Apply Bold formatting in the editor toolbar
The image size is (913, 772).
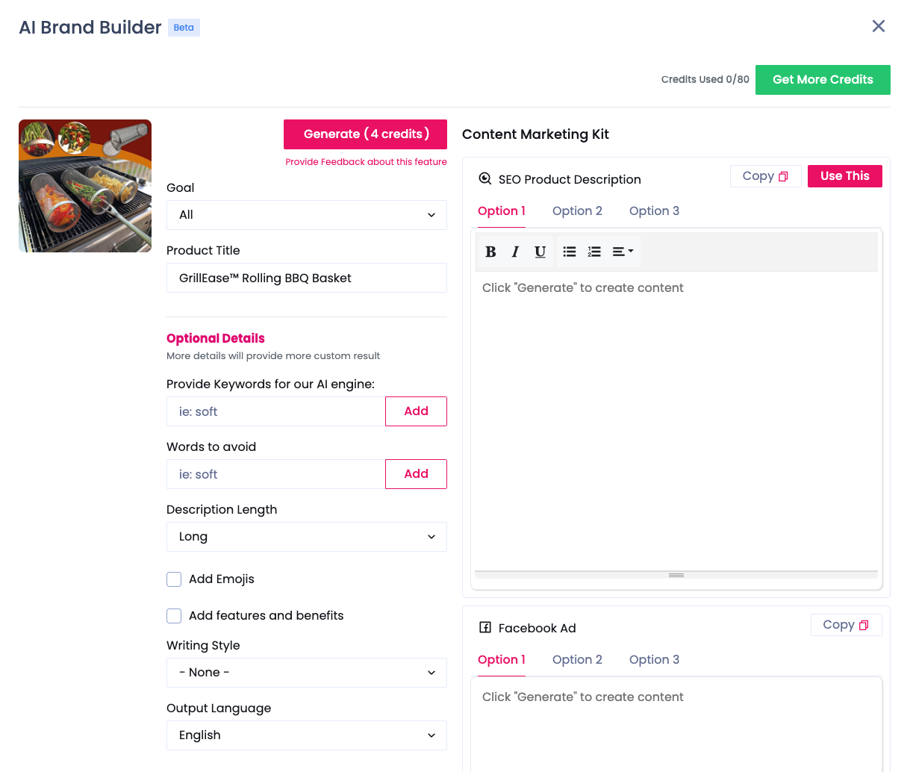point(490,252)
